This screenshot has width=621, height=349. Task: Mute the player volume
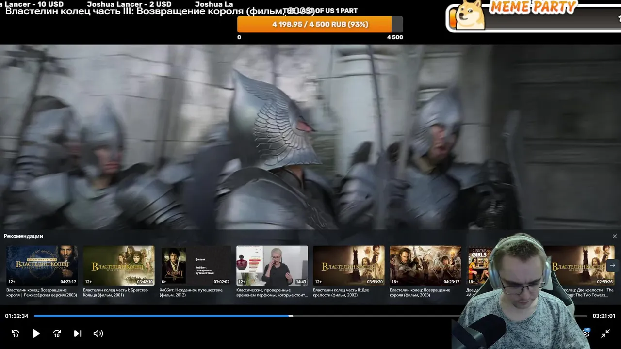(x=98, y=333)
